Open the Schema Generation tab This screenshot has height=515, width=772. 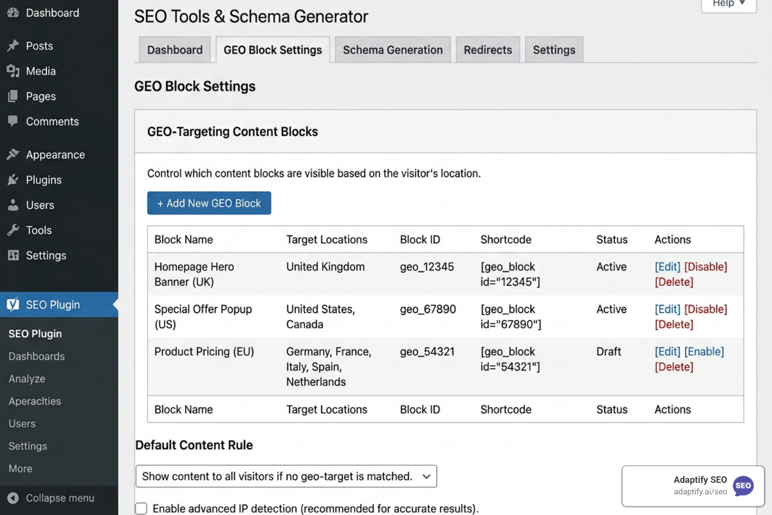(x=393, y=50)
